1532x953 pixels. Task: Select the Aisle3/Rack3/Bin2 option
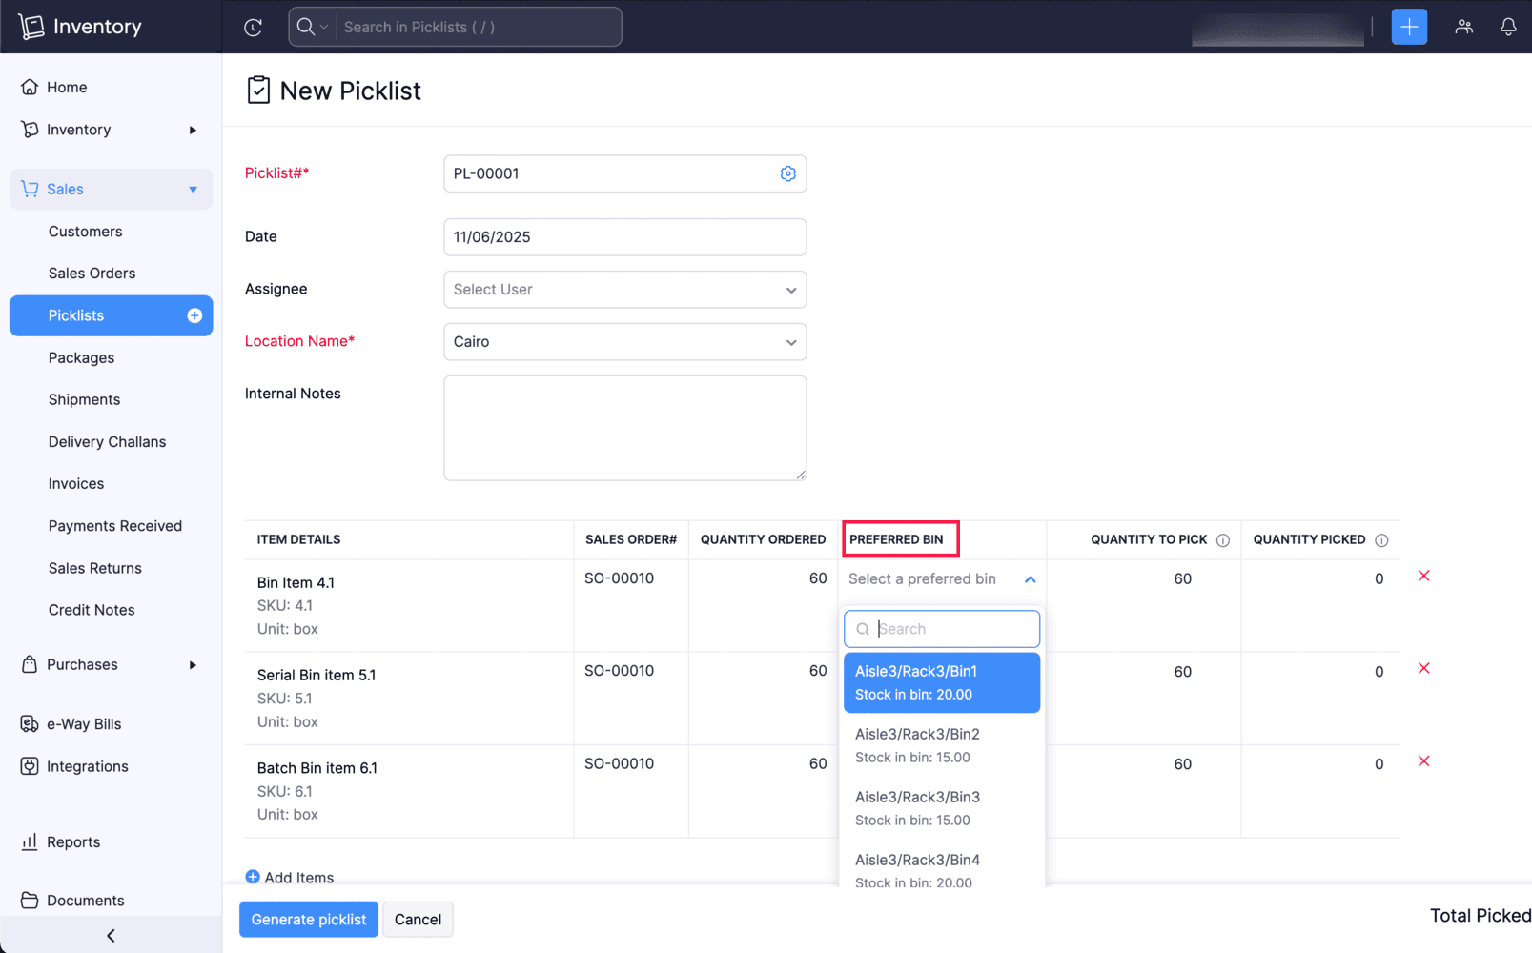point(942,745)
